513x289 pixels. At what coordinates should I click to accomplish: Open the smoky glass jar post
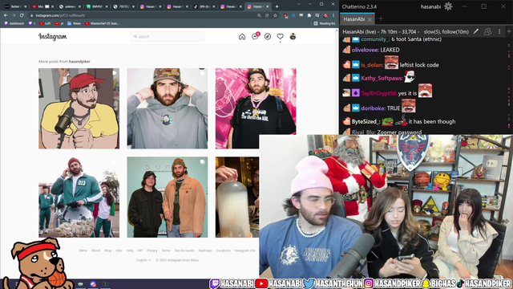point(237,197)
